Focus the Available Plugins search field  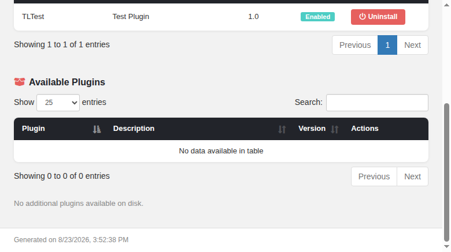[377, 103]
